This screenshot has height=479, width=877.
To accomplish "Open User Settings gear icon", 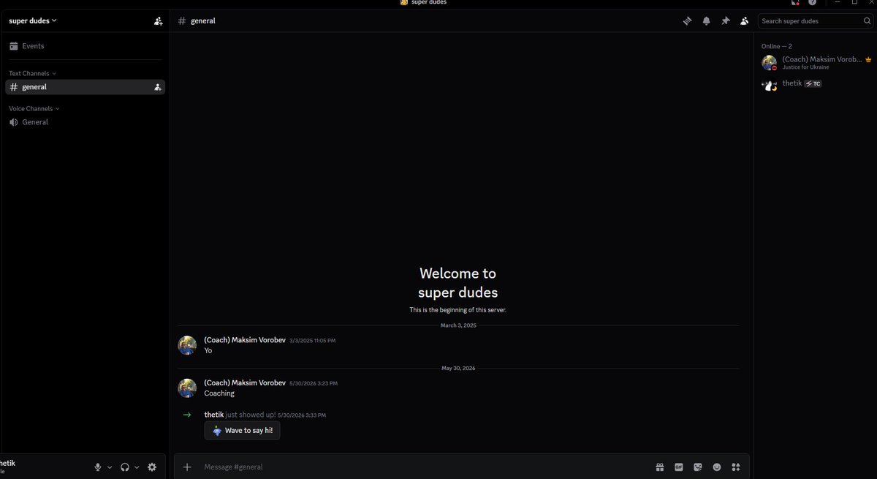I will pos(152,467).
